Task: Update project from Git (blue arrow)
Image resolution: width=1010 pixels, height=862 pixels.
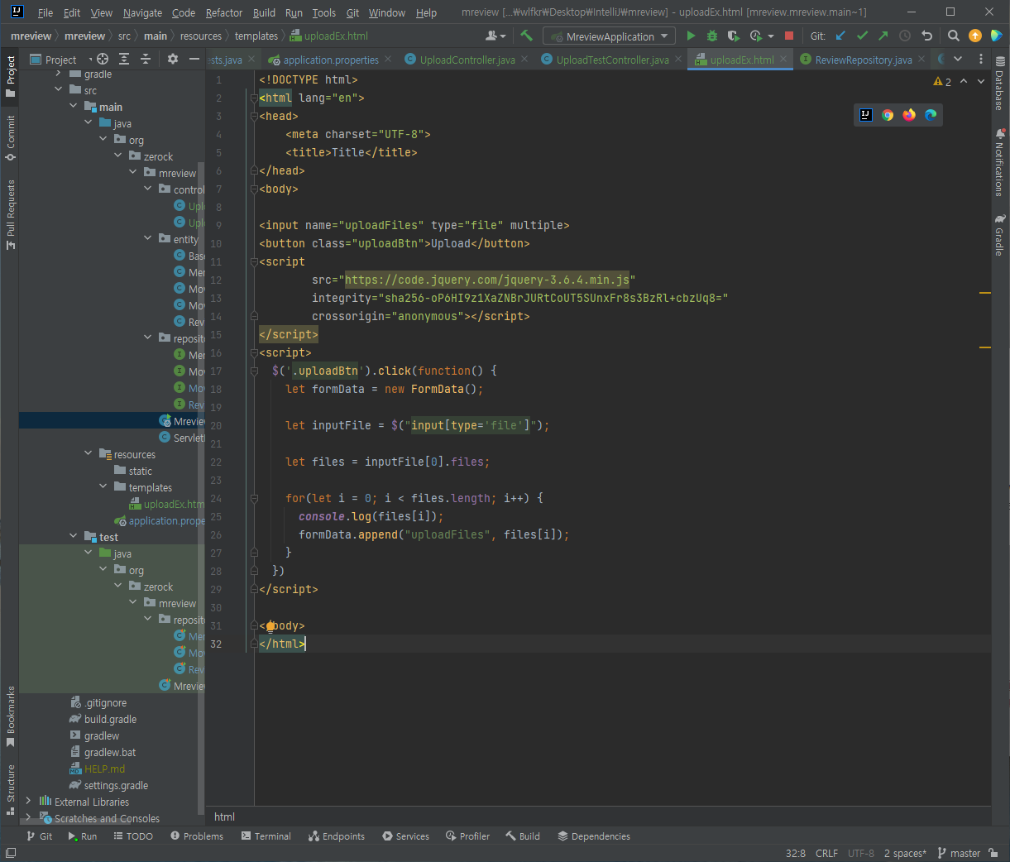Action: (x=841, y=36)
